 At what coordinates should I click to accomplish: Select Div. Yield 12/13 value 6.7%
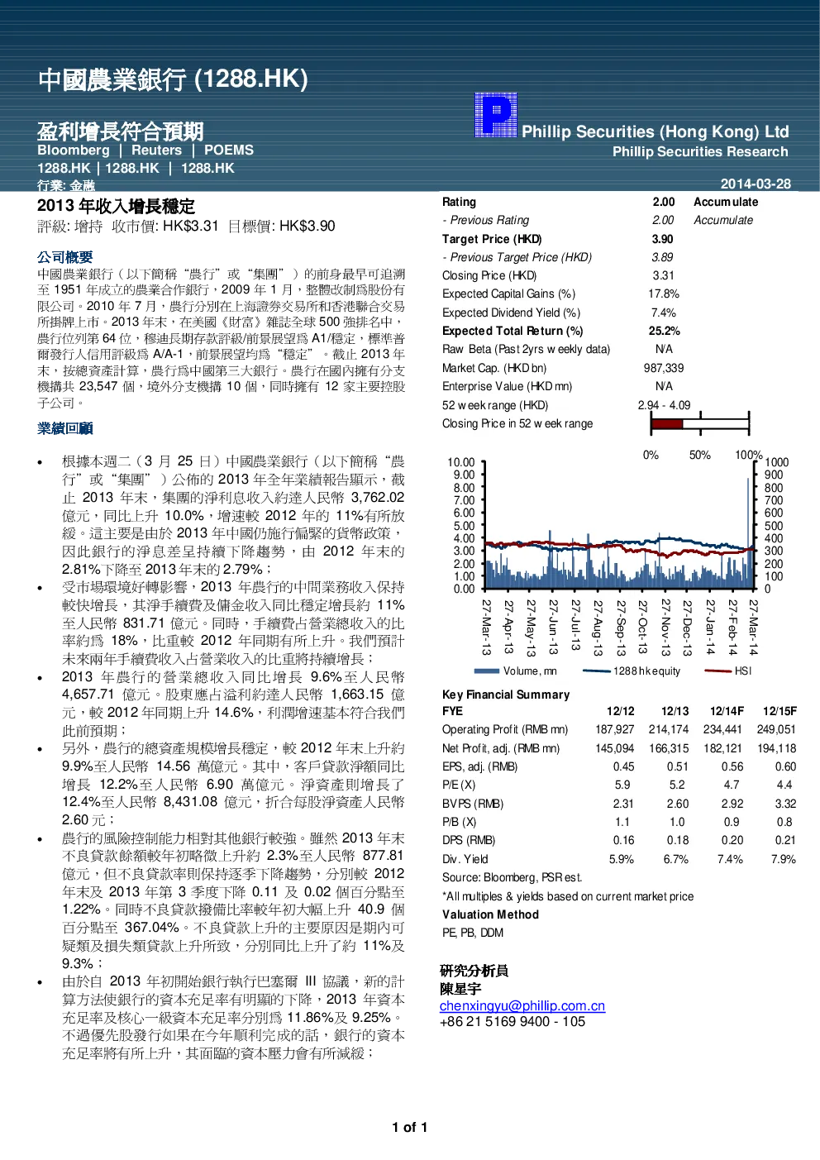click(x=676, y=859)
